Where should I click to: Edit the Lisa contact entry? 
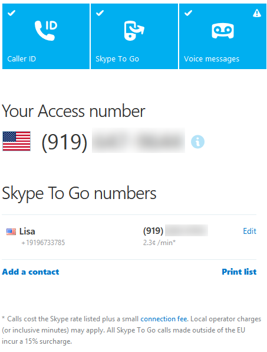click(249, 231)
